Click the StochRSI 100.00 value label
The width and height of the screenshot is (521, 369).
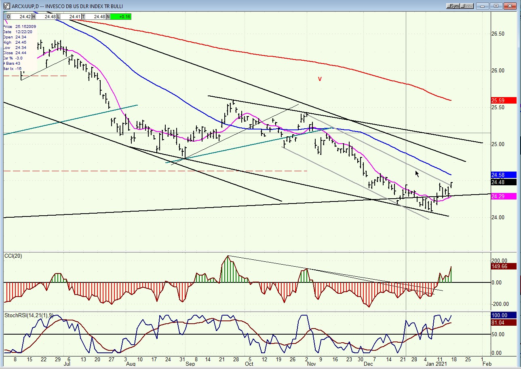503,315
